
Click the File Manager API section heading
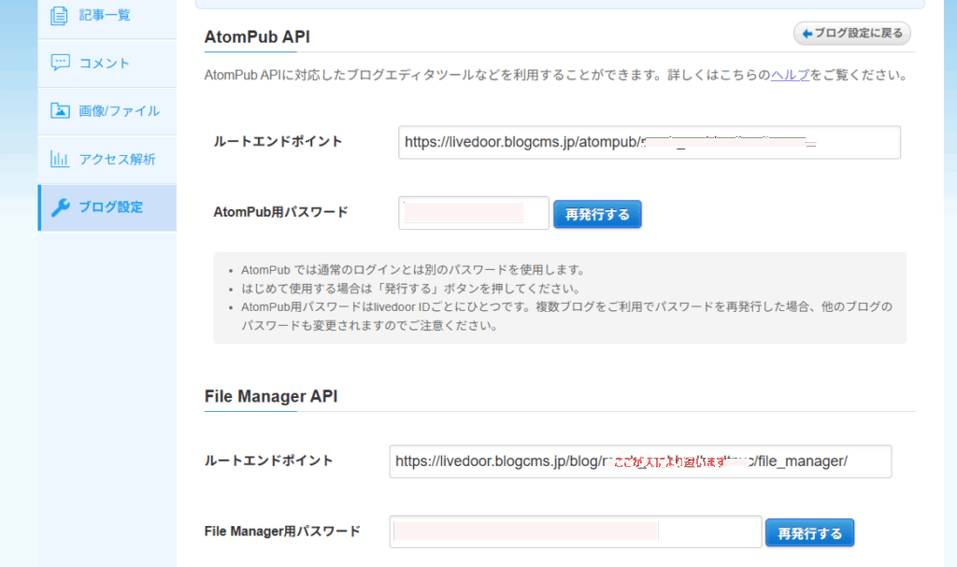point(271,396)
